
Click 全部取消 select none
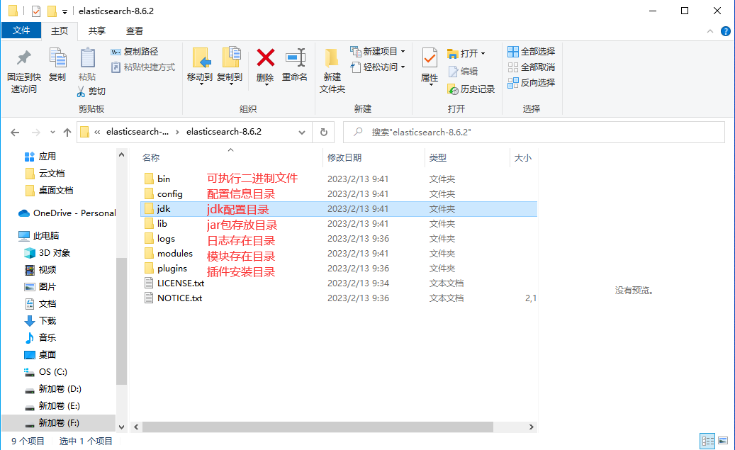532,67
